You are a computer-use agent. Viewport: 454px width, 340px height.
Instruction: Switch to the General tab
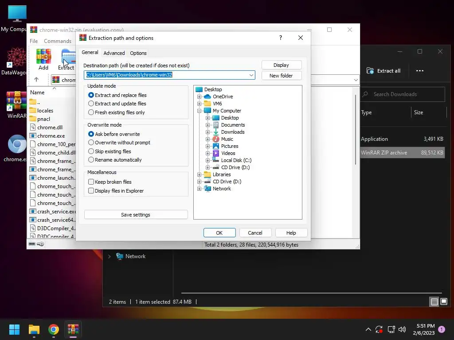[90, 53]
